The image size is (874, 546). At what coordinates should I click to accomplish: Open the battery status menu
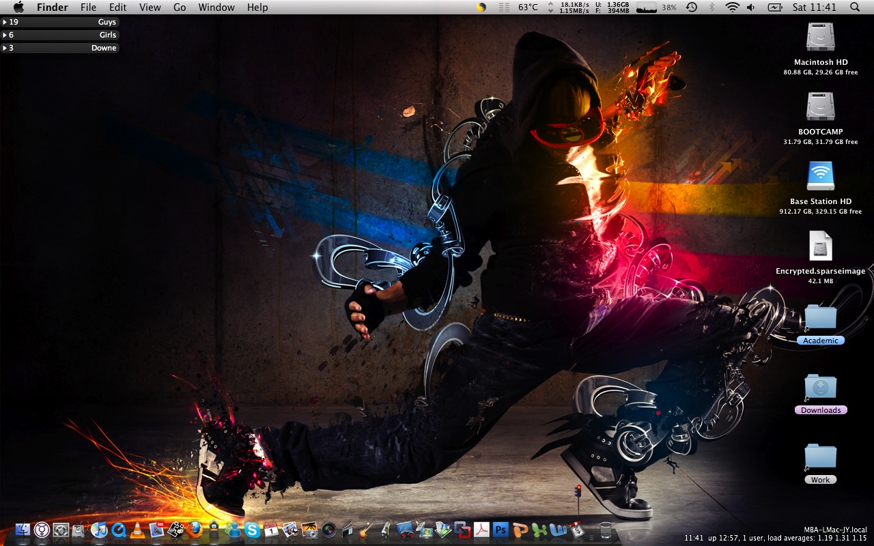tap(775, 7)
